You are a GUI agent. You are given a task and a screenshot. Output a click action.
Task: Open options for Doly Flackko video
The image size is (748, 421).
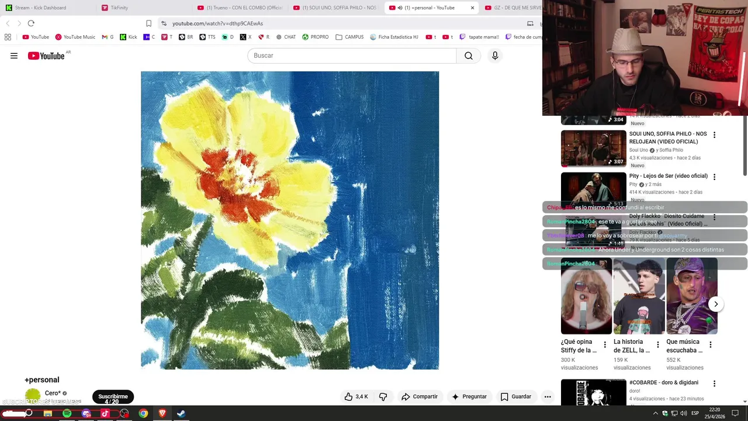714,217
